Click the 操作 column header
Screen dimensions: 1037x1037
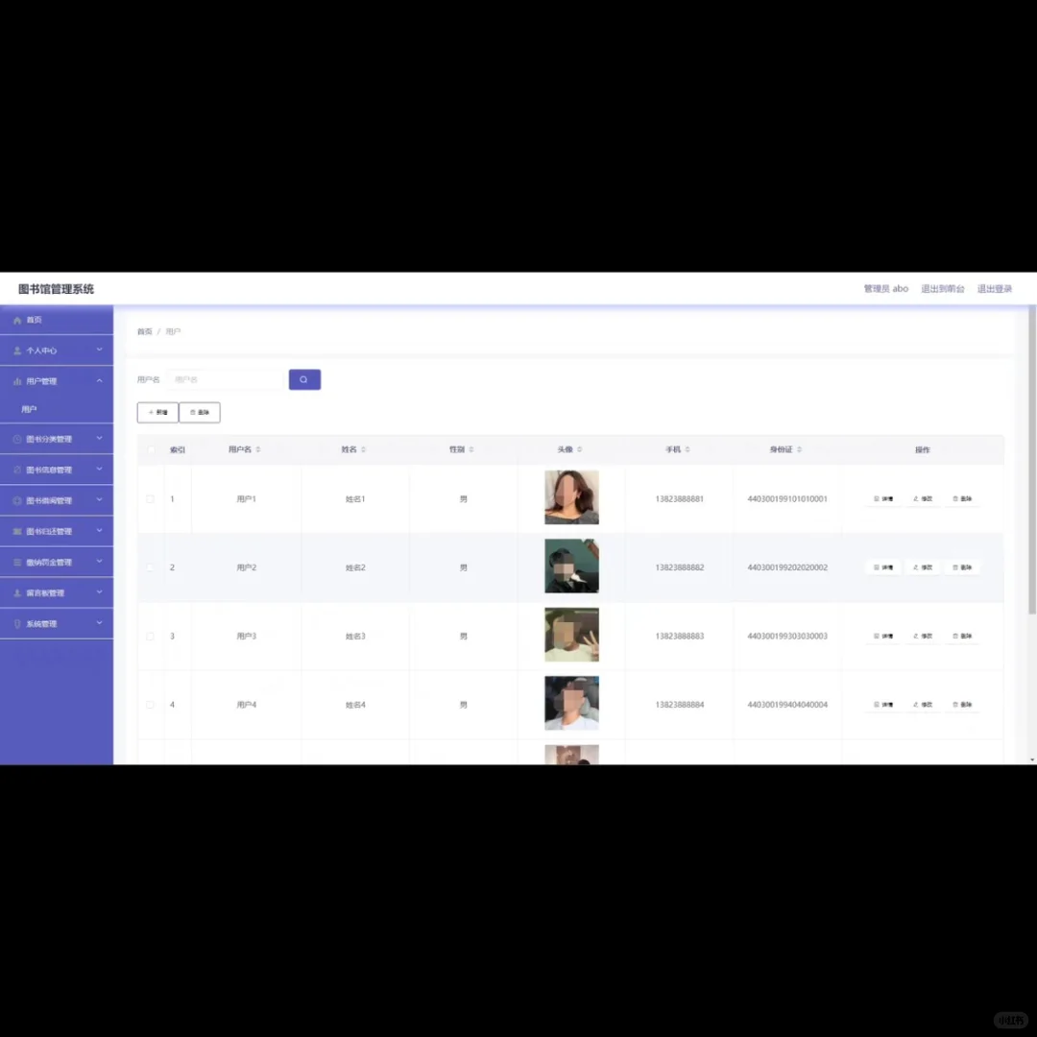coord(923,449)
